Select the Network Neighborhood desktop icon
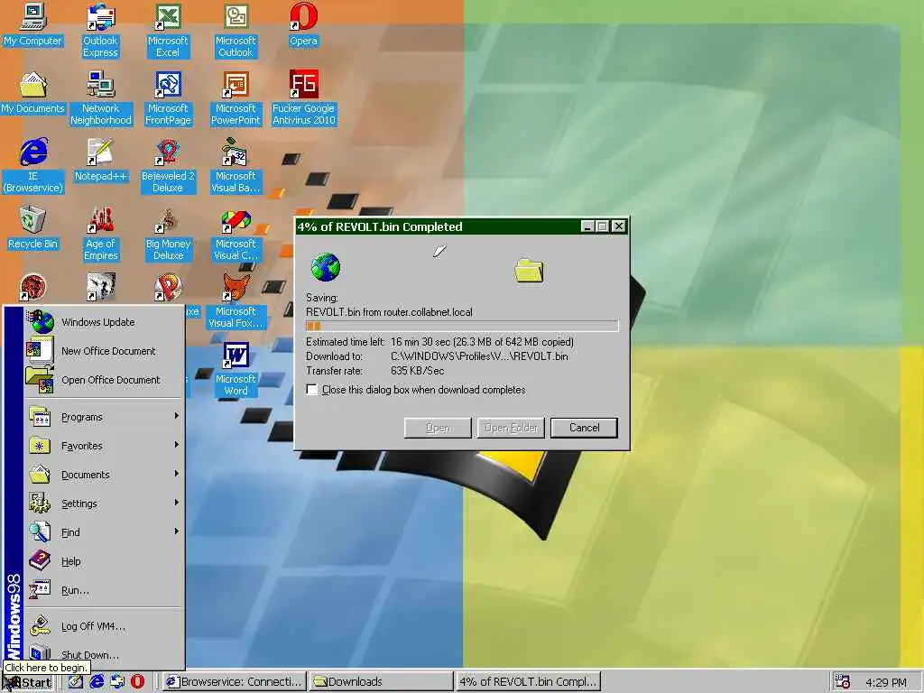Screen dimensions: 924x693 coord(101,98)
